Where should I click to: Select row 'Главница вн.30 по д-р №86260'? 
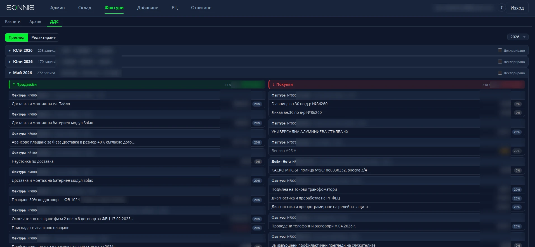tap(397, 104)
